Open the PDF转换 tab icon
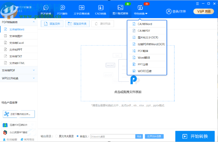 (x=46, y=7)
